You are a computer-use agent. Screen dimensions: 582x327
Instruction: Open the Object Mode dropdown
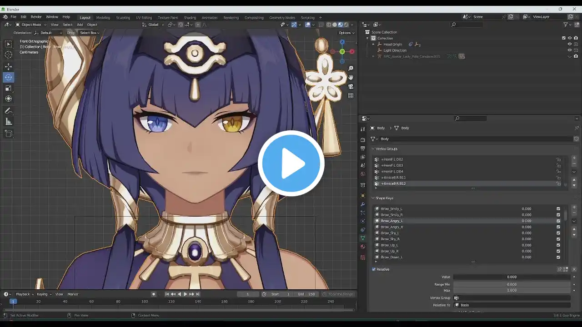pos(31,25)
